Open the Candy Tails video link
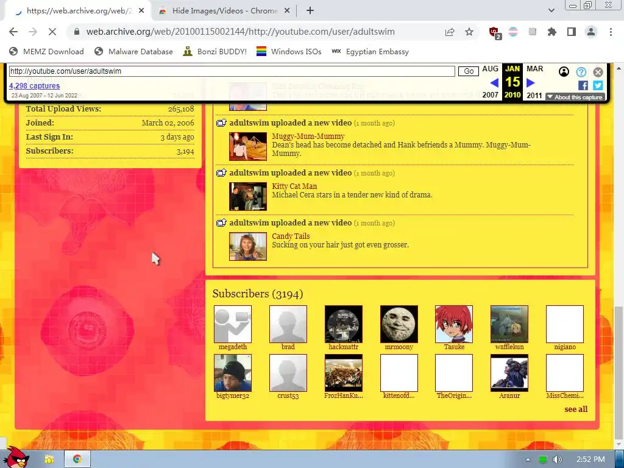 click(291, 236)
